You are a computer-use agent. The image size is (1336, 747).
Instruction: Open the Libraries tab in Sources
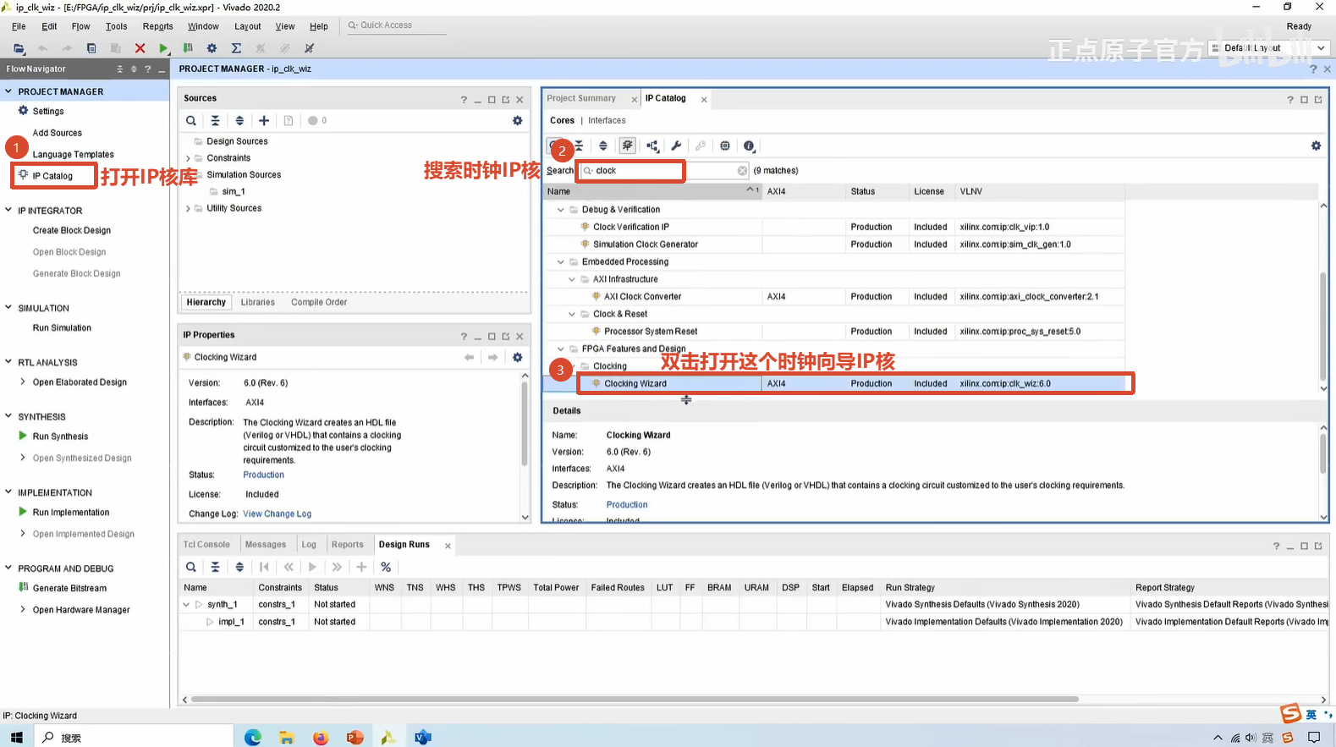tap(258, 302)
